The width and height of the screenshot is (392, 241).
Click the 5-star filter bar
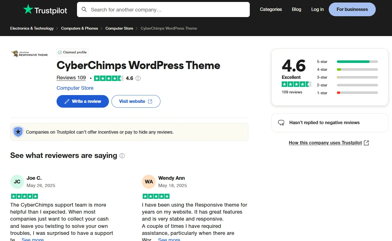point(357,62)
